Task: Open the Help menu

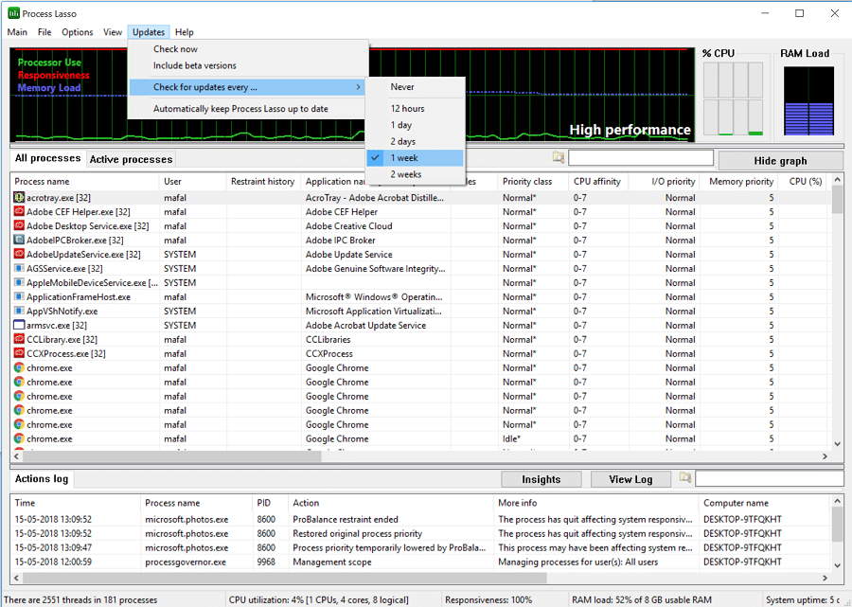Action: [185, 32]
